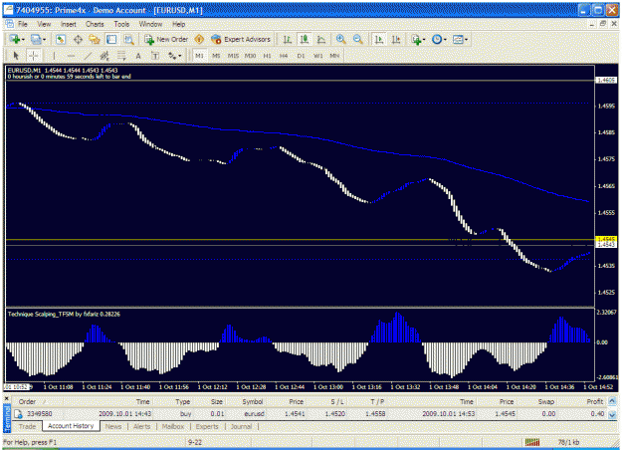Switch chart to candlesticks view

pyautogui.click(x=305, y=39)
